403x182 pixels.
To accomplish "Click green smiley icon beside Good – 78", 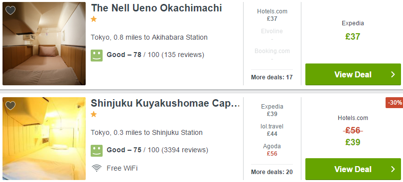I will pyautogui.click(x=97, y=55).
